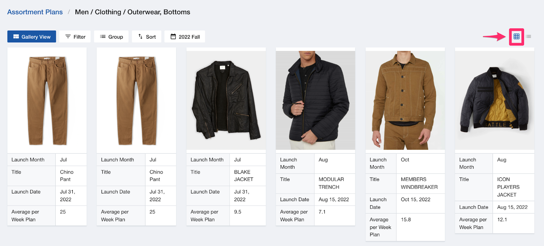Click the 7.1 average per week value

(322, 212)
